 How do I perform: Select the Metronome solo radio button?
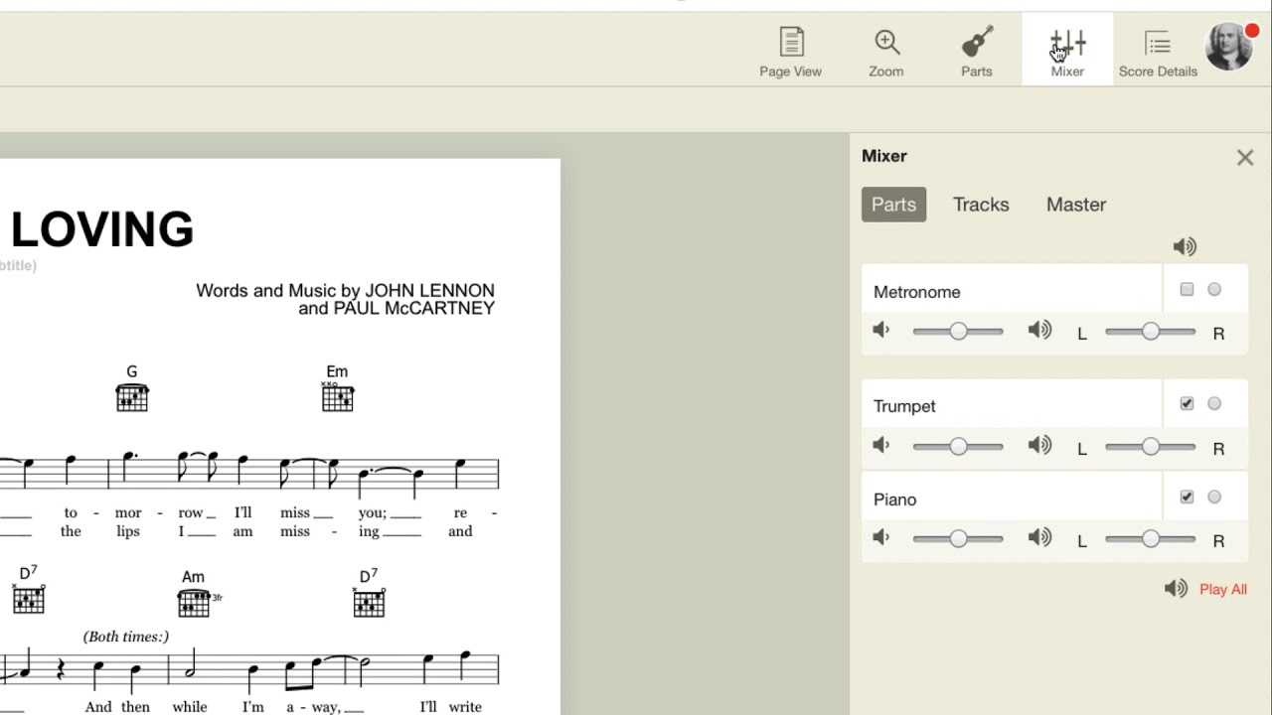click(x=1214, y=290)
